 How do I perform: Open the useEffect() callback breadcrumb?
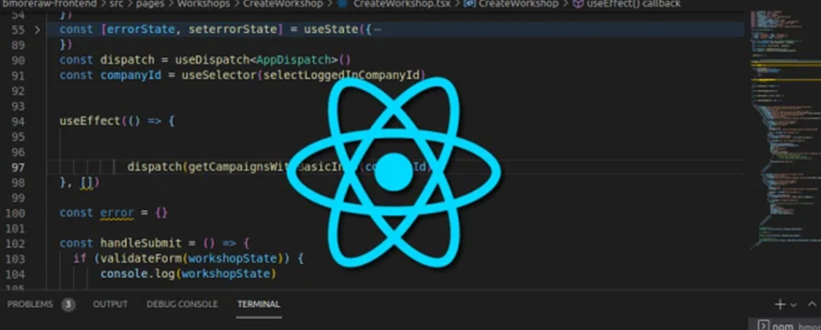pyautogui.click(x=634, y=4)
